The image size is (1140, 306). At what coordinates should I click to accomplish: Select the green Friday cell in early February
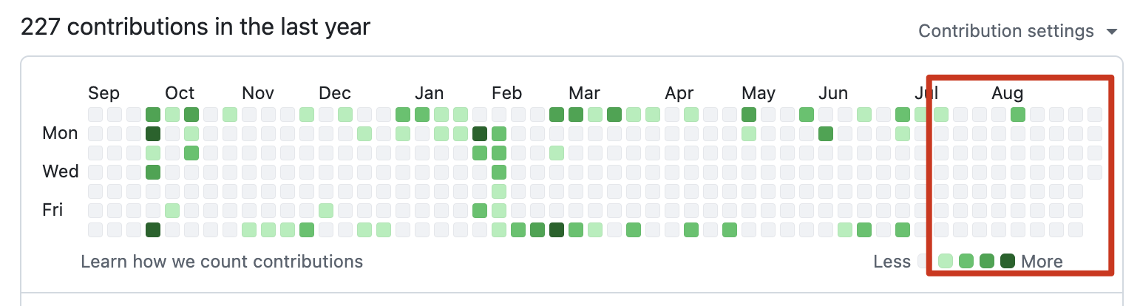(x=480, y=211)
